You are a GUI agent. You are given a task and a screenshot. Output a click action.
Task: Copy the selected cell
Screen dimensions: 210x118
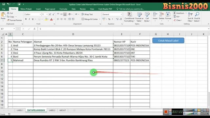click(x=10, y=17)
